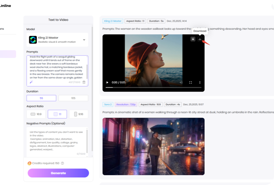Expand the Kling 2.1 Master model dropdown
This screenshot has width=274, height=185.
(x=84, y=40)
